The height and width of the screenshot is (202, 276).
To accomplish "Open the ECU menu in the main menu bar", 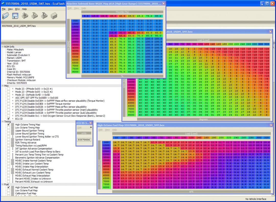I will tap(17, 9).
